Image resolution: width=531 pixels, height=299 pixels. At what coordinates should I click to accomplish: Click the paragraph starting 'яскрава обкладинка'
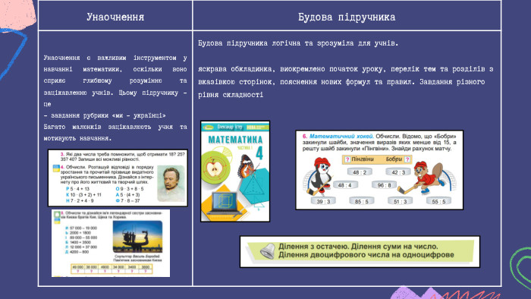345,82
